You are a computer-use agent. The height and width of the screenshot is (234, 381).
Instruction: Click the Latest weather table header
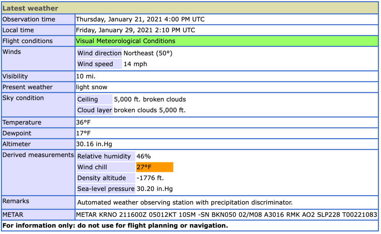click(x=31, y=8)
